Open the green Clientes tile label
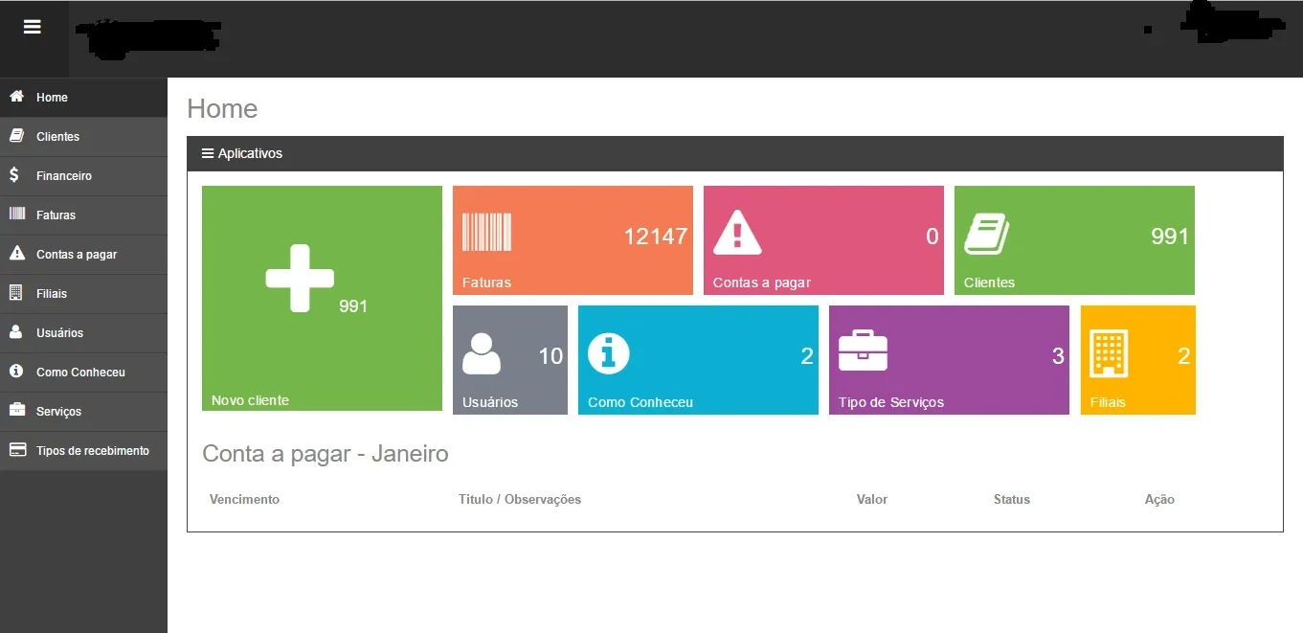This screenshot has height=633, width=1303. [989, 283]
